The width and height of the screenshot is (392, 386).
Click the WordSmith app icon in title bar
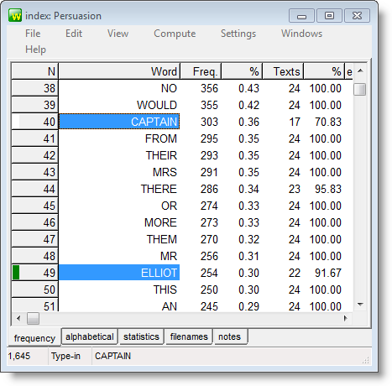click(x=15, y=16)
